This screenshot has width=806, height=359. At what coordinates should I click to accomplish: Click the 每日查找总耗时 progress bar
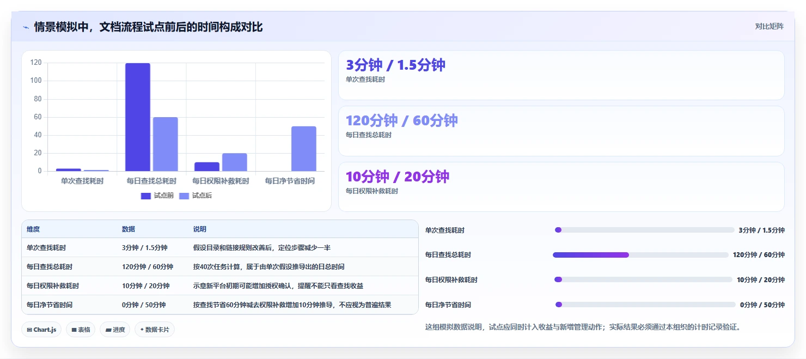point(640,255)
